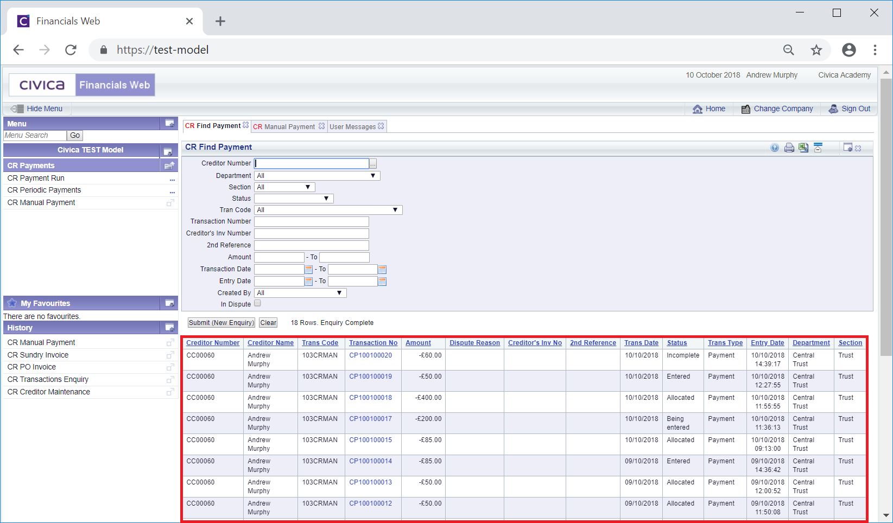Open the Section dropdown

(x=284, y=187)
